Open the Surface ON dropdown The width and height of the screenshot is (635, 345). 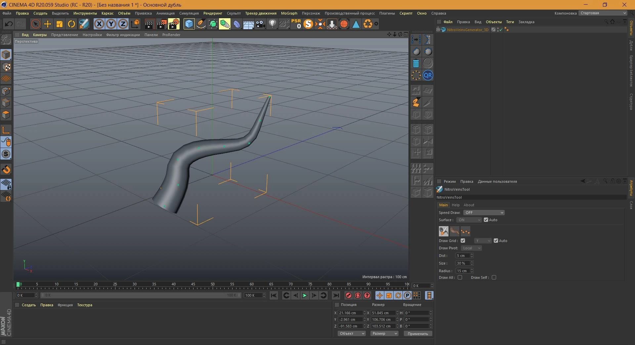pos(469,220)
